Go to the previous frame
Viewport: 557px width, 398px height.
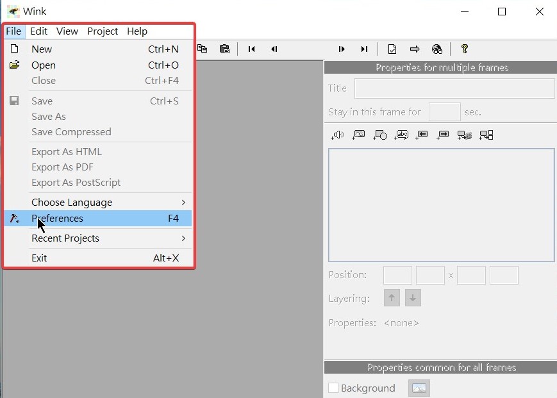pyautogui.click(x=274, y=49)
